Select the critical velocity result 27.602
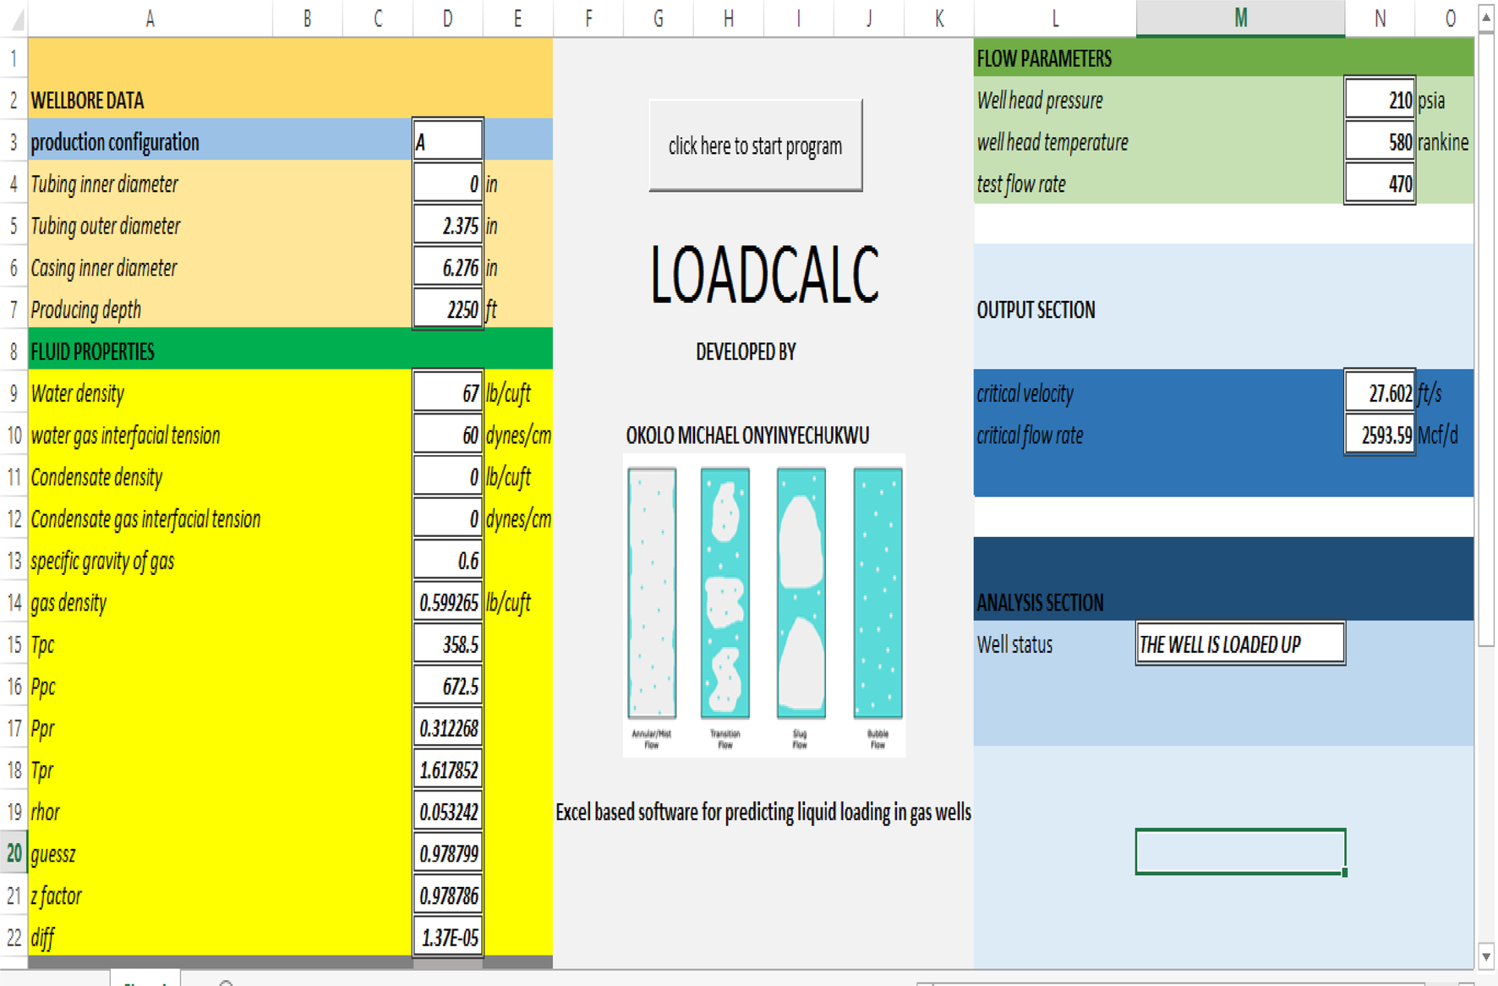The height and width of the screenshot is (986, 1498). pyautogui.click(x=1378, y=393)
